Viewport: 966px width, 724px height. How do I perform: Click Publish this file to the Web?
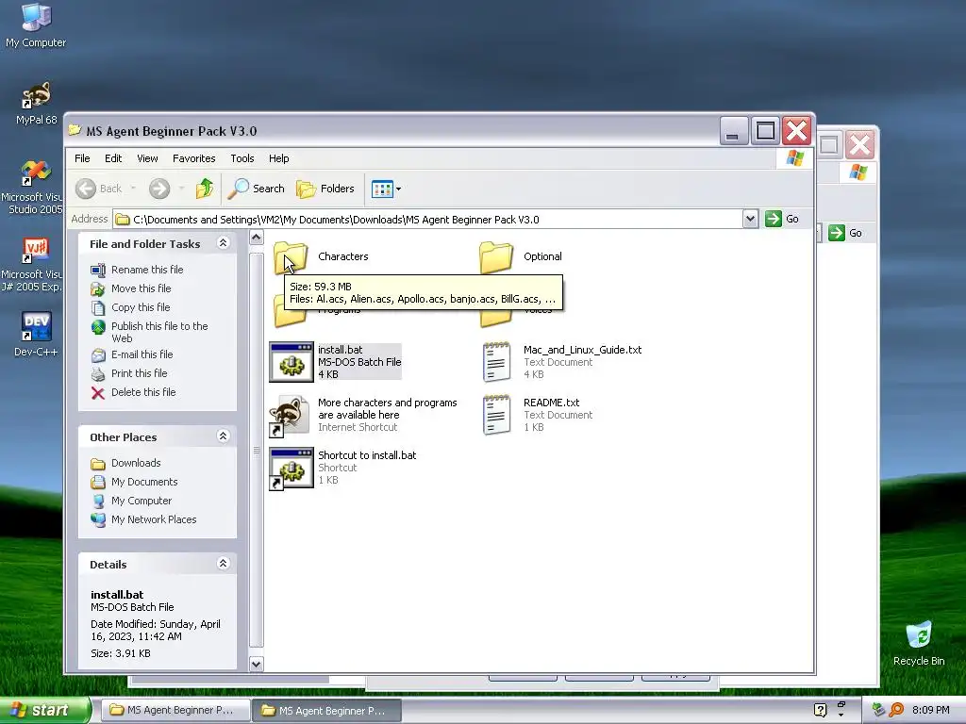[158, 332]
